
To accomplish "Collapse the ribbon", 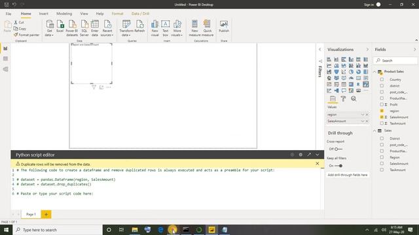I will [x=416, y=40].
